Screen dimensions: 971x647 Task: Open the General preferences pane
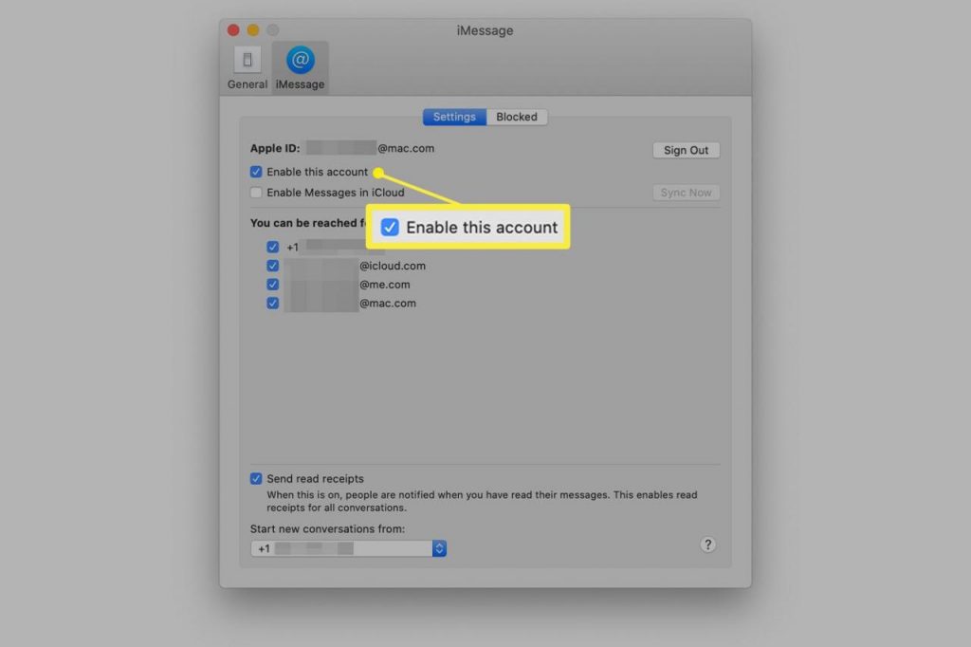point(247,68)
